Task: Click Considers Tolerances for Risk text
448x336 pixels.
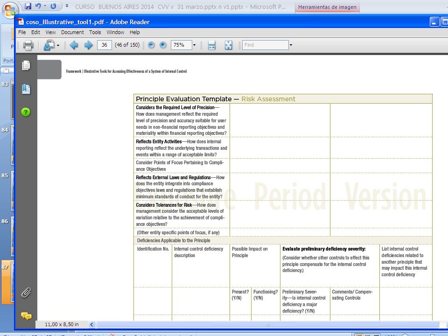Action: (164, 205)
